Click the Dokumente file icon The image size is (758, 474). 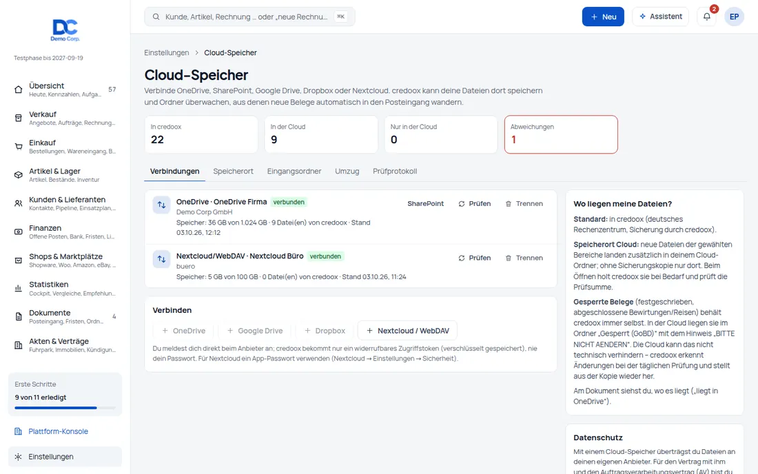tap(19, 317)
